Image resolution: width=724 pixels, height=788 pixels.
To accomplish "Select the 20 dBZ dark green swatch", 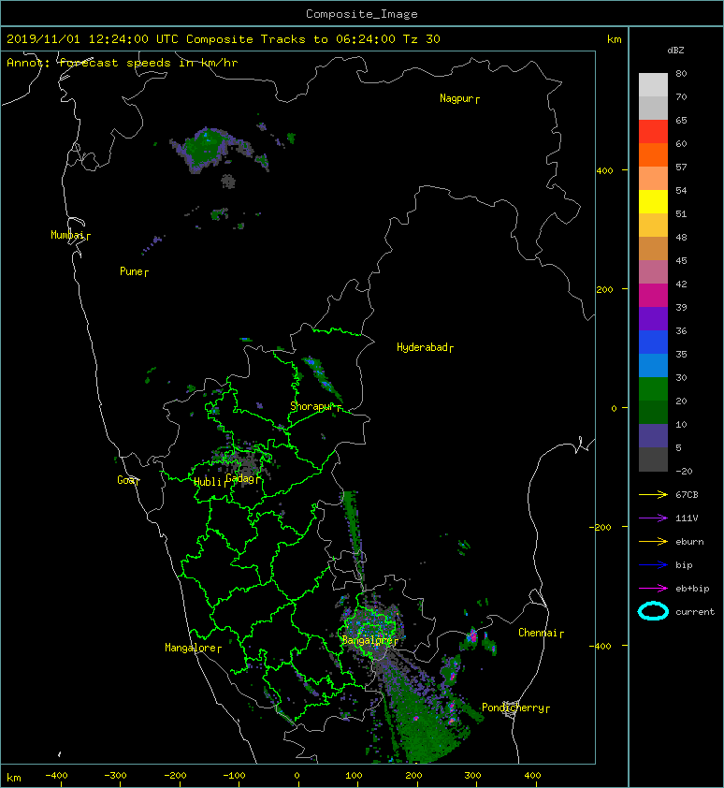I will pos(653,412).
